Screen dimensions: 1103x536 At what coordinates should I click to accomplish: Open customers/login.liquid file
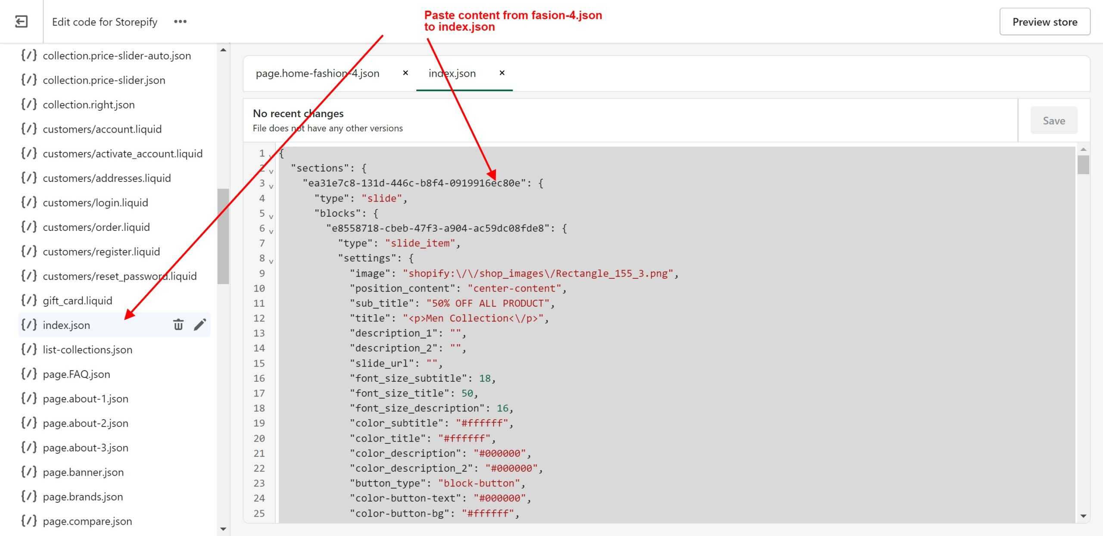[x=95, y=203]
